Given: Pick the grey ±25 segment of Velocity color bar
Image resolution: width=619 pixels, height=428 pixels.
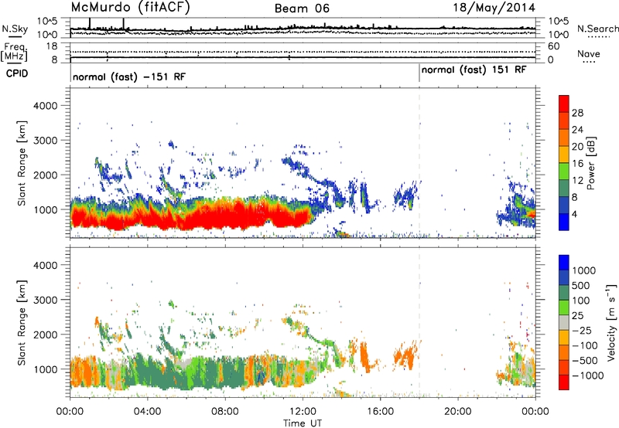Looking at the screenshot, I should coord(564,322).
